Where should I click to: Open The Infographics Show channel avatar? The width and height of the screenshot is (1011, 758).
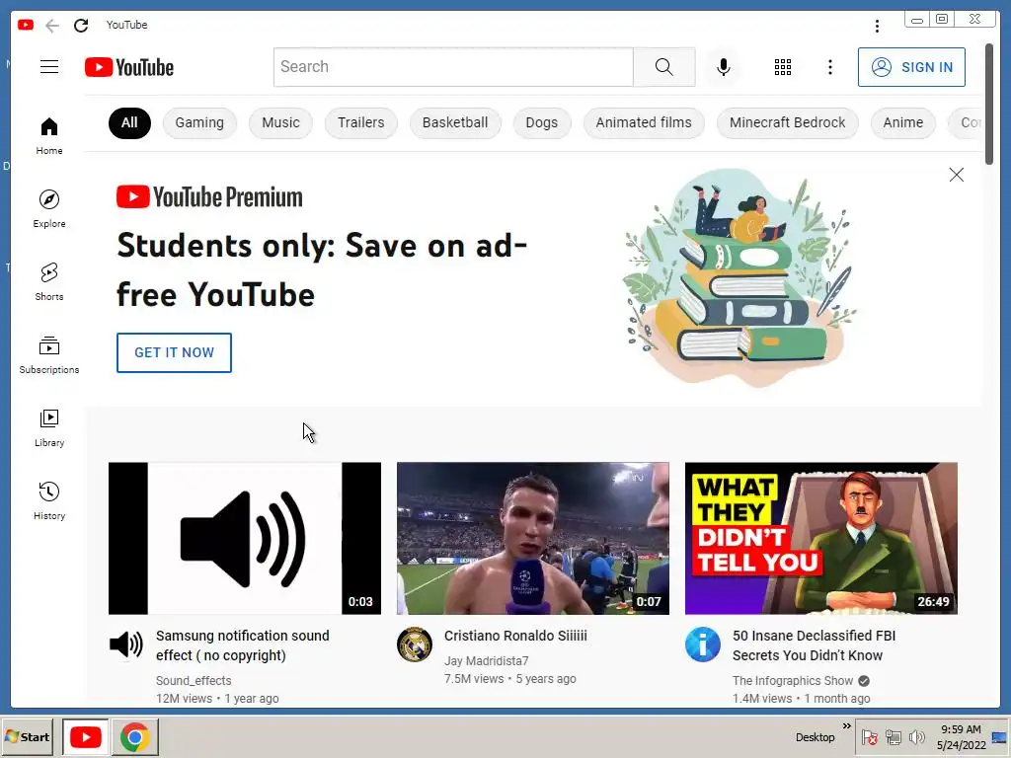(702, 644)
